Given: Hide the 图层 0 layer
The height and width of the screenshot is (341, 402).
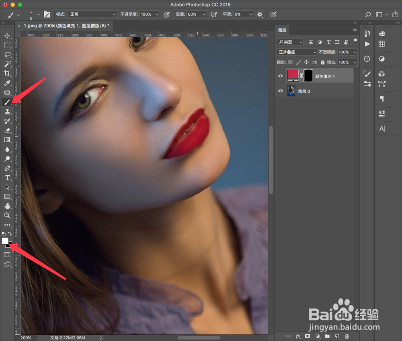Looking at the screenshot, I should 281,91.
